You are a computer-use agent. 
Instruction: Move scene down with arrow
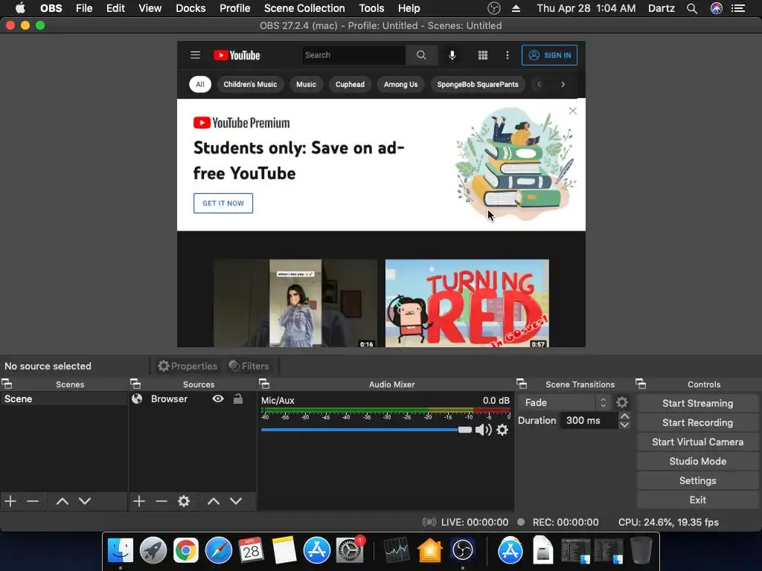pyautogui.click(x=85, y=501)
